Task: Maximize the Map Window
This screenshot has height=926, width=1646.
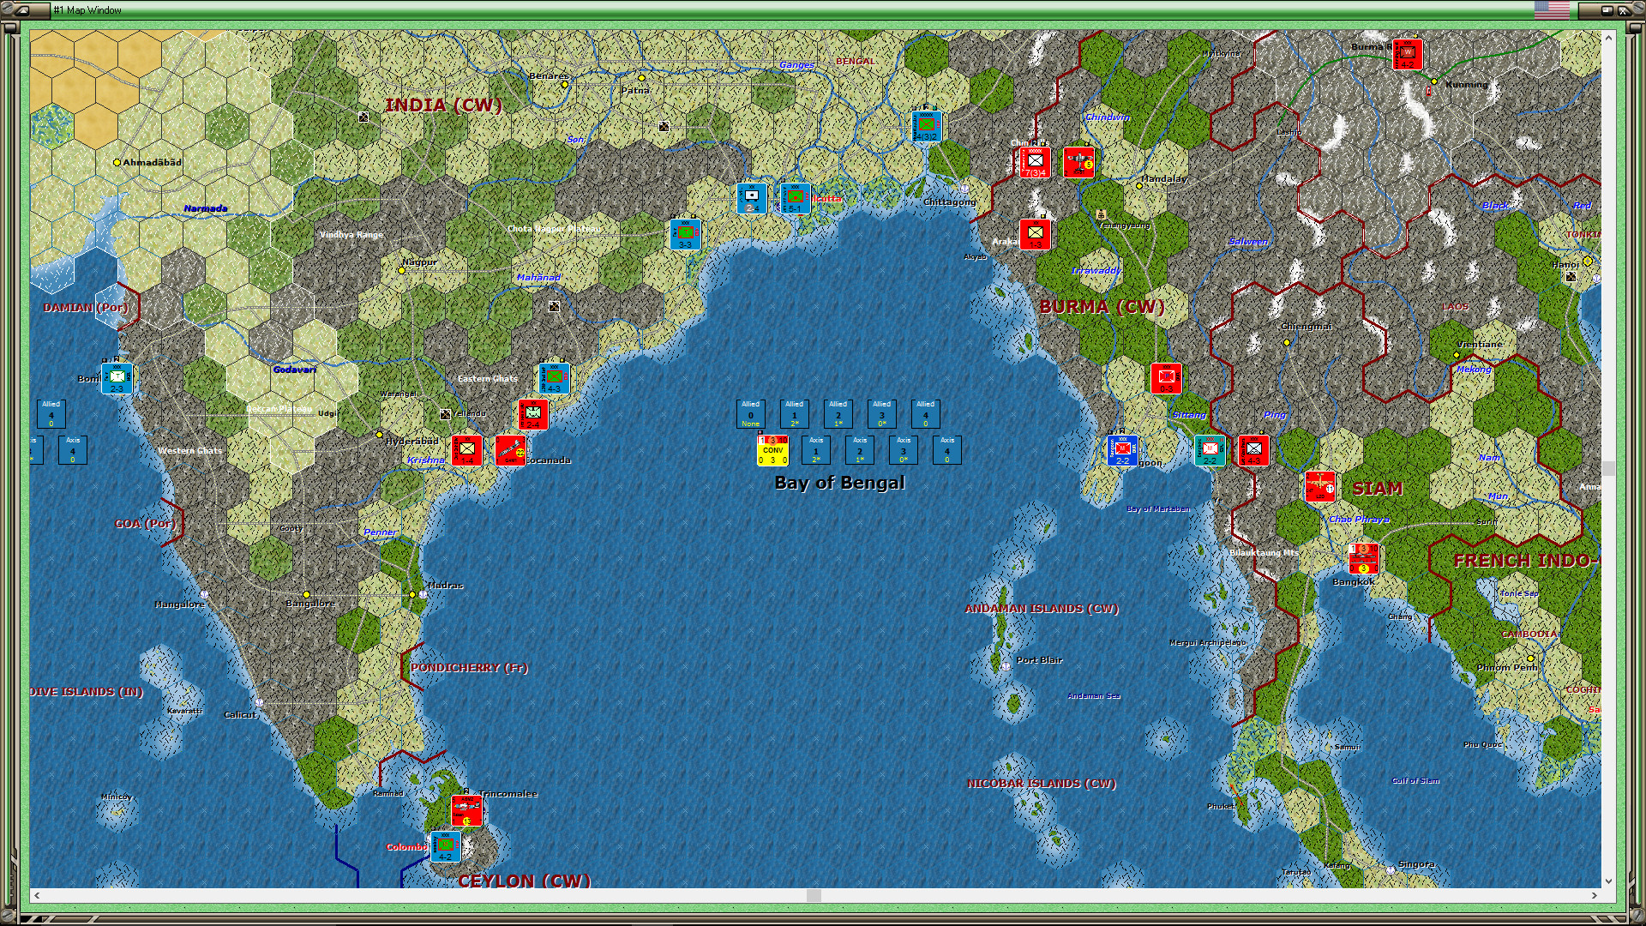Action: [x=1606, y=10]
